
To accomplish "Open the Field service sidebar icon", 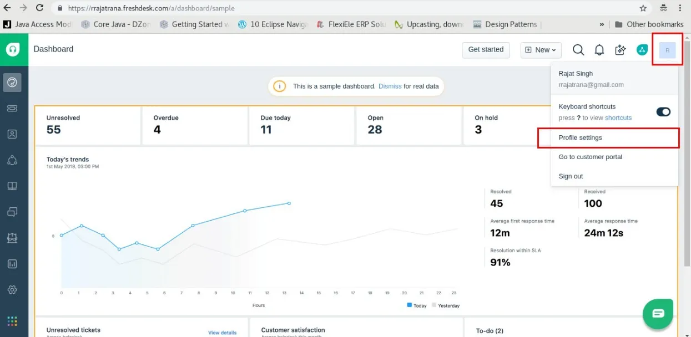I will 12,238.
